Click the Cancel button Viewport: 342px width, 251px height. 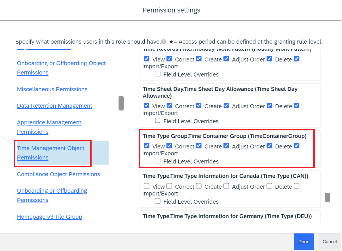tap(330, 242)
